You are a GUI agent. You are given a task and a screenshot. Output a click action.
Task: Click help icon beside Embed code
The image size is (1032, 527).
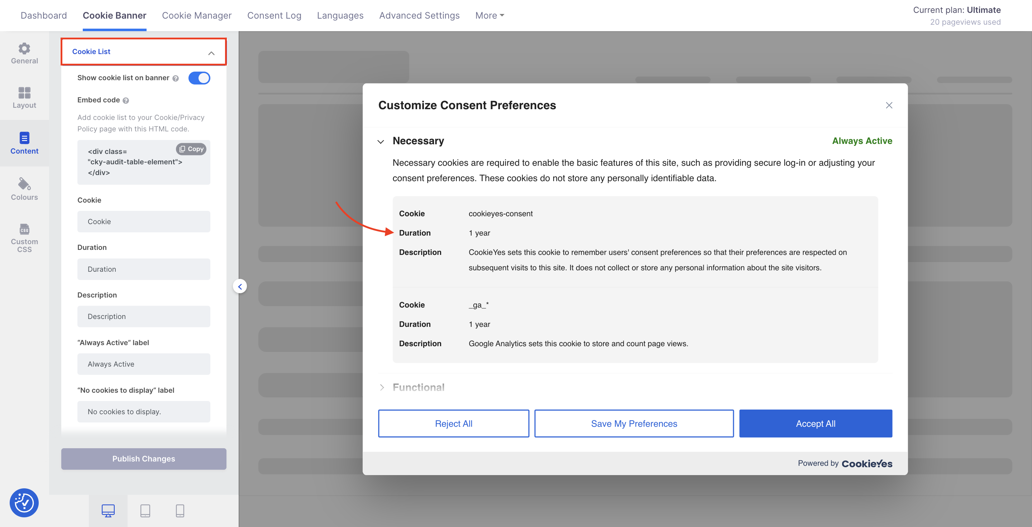[x=126, y=101]
